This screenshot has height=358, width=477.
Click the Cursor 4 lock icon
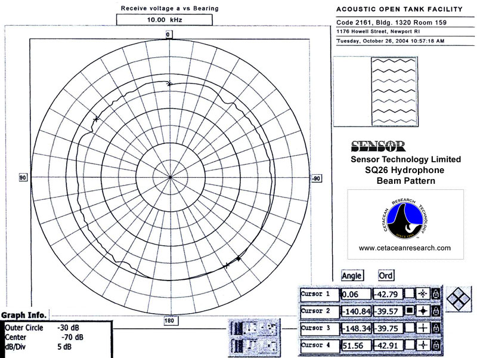point(436,345)
